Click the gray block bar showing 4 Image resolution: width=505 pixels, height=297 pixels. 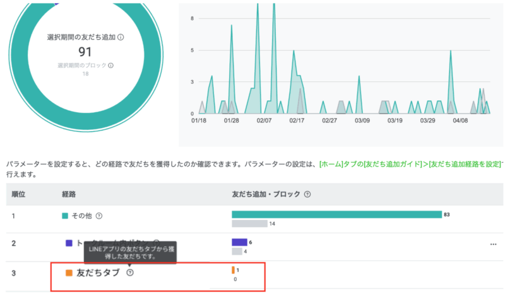237,252
